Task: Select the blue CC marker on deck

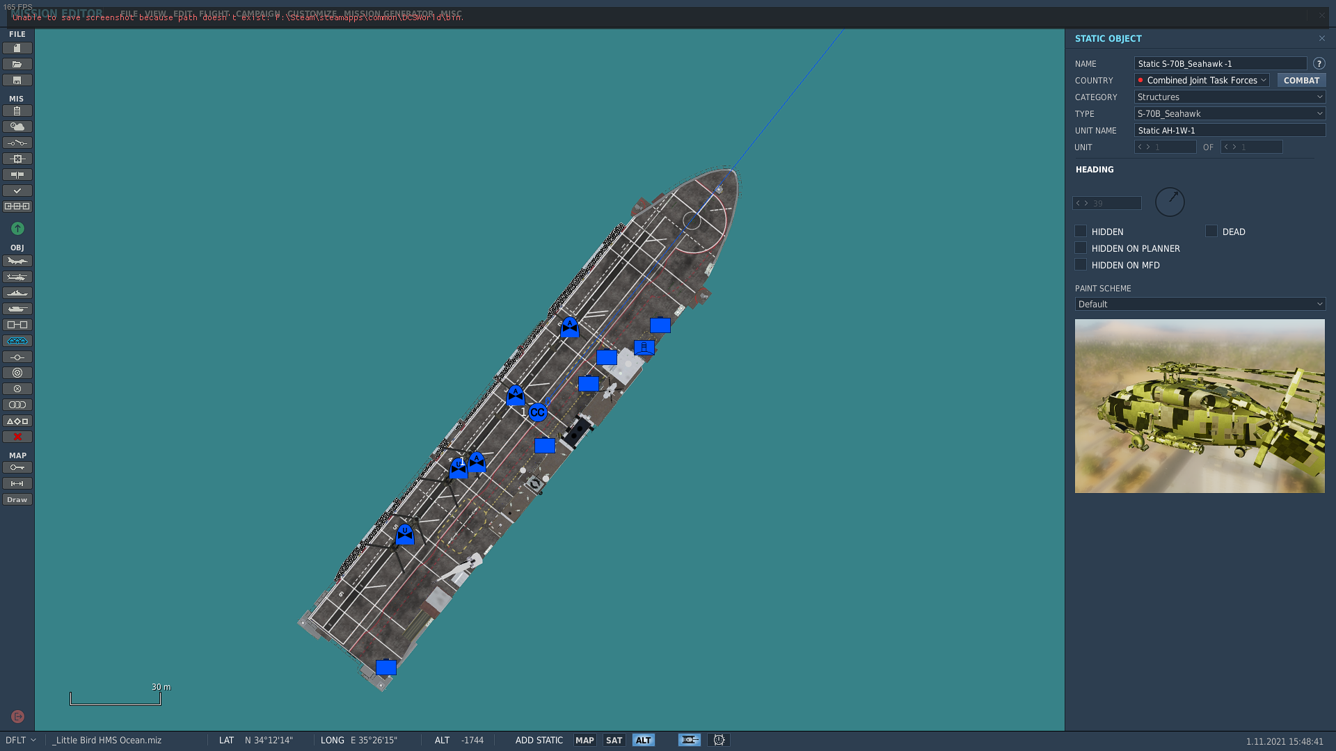Action: pos(537,412)
